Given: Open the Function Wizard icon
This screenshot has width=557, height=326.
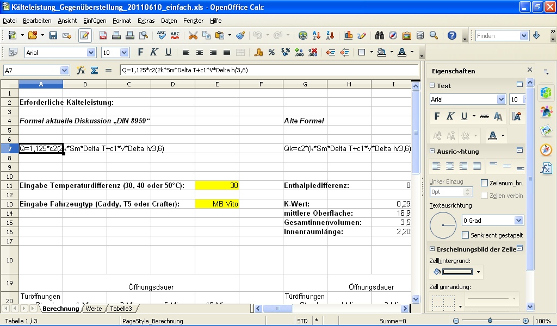Looking at the screenshot, I should [81, 71].
